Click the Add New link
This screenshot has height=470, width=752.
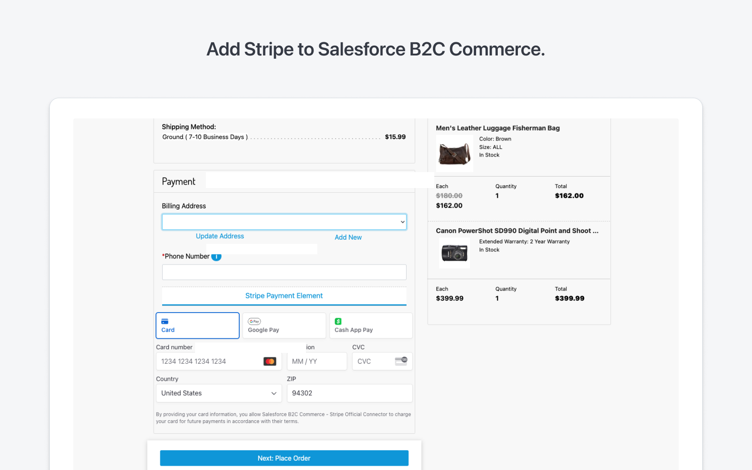pos(348,237)
